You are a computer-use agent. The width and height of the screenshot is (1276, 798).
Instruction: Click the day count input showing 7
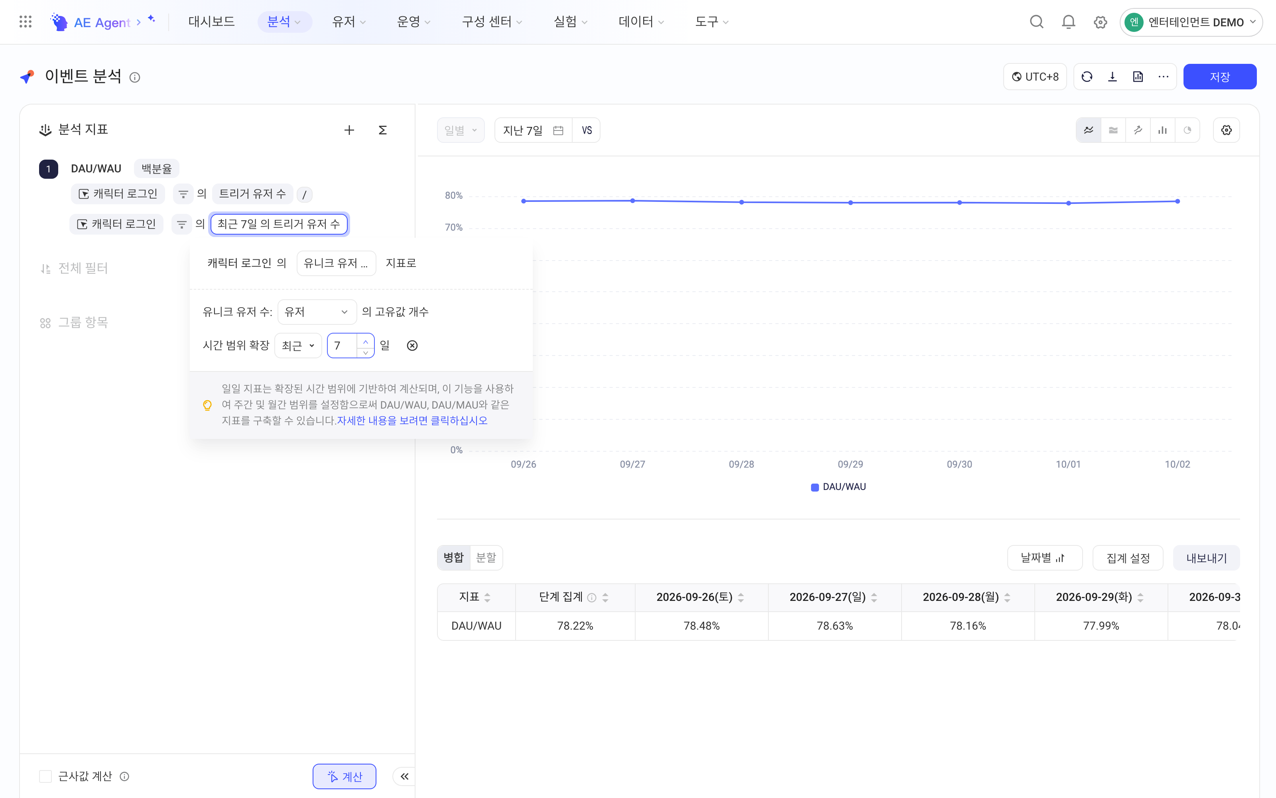pos(343,346)
